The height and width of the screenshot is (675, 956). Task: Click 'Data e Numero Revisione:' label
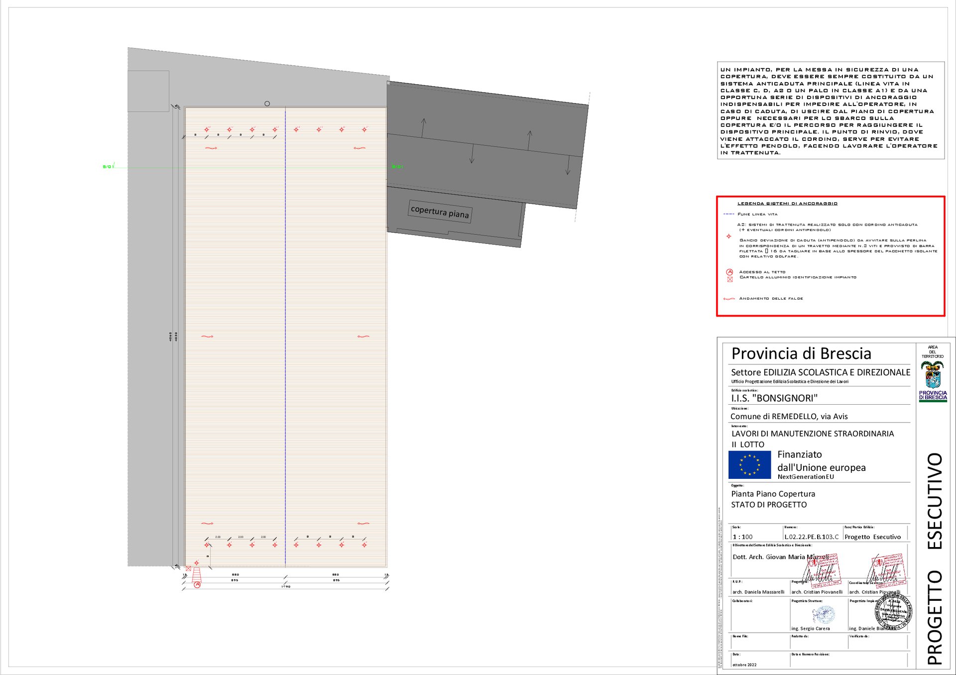tap(810, 654)
